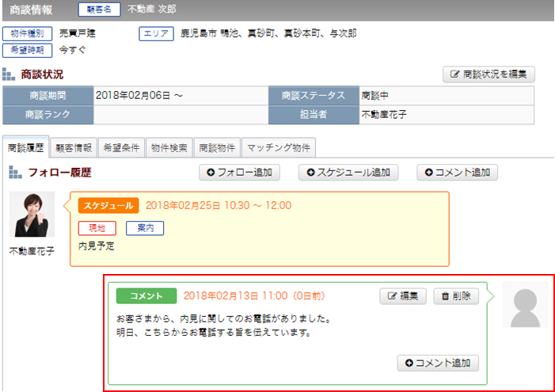Delete the comment with the 削除 button

coord(455,296)
